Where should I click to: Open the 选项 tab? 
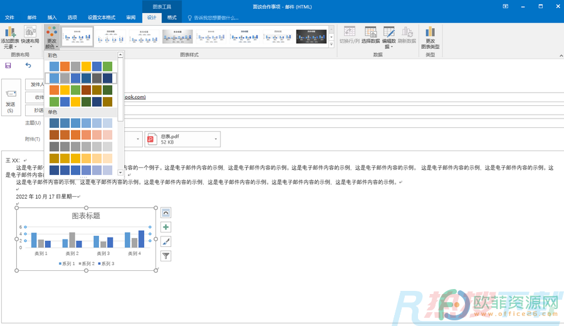tap(72, 18)
